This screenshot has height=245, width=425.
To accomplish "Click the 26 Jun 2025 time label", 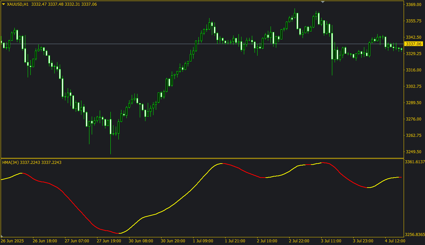I will click(x=12, y=241).
